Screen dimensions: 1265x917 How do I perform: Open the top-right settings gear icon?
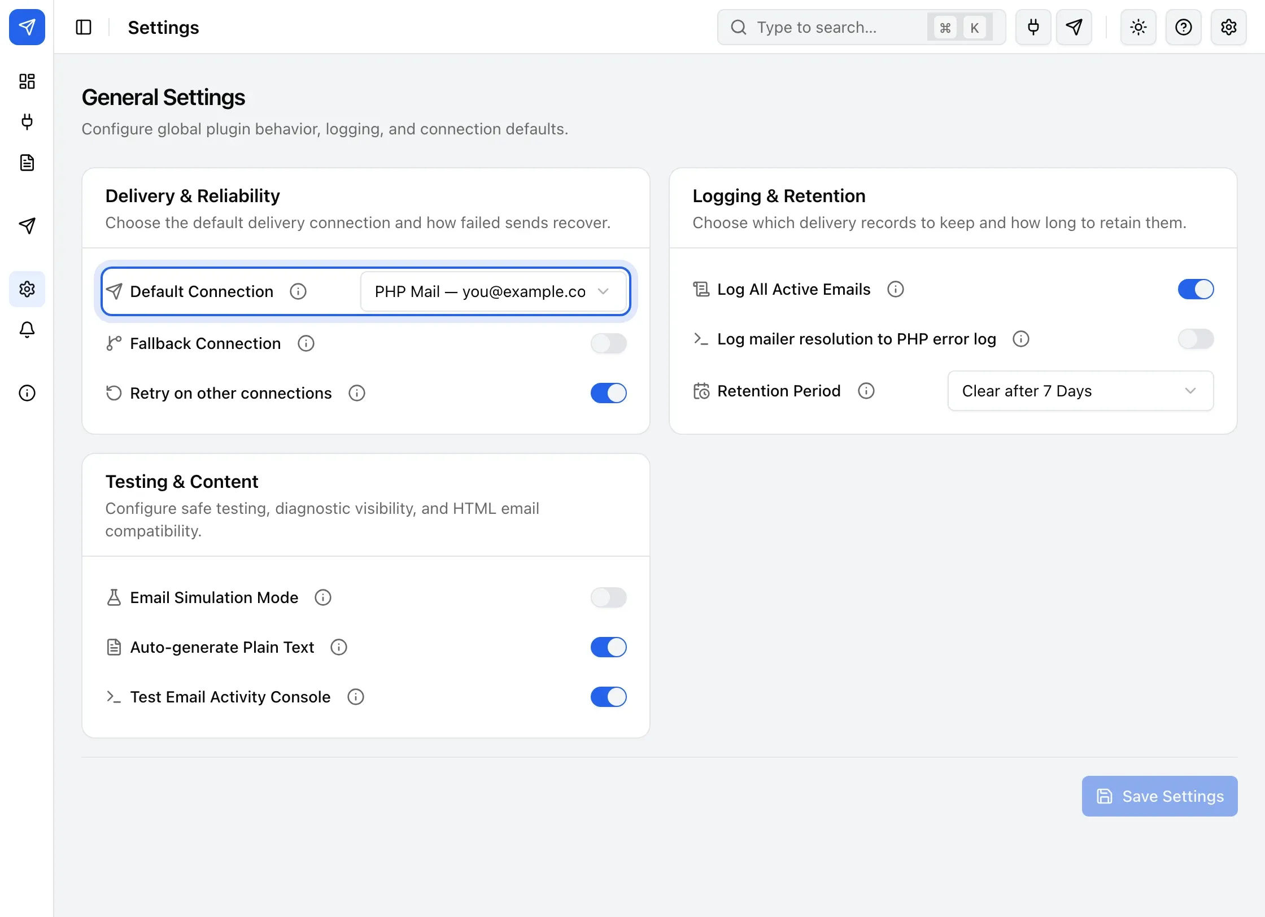tap(1229, 27)
